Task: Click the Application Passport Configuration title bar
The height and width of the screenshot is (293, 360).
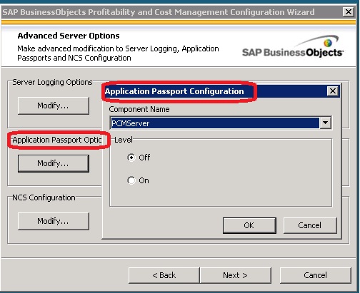Action: (221, 91)
